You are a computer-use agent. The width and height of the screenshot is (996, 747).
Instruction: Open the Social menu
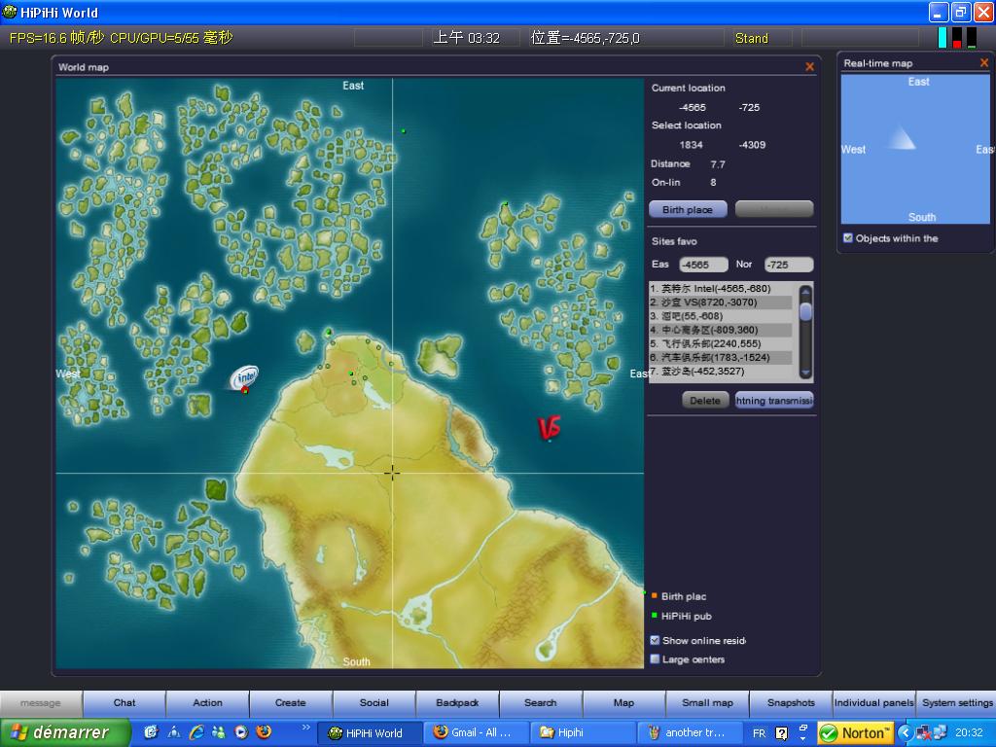pyautogui.click(x=374, y=702)
